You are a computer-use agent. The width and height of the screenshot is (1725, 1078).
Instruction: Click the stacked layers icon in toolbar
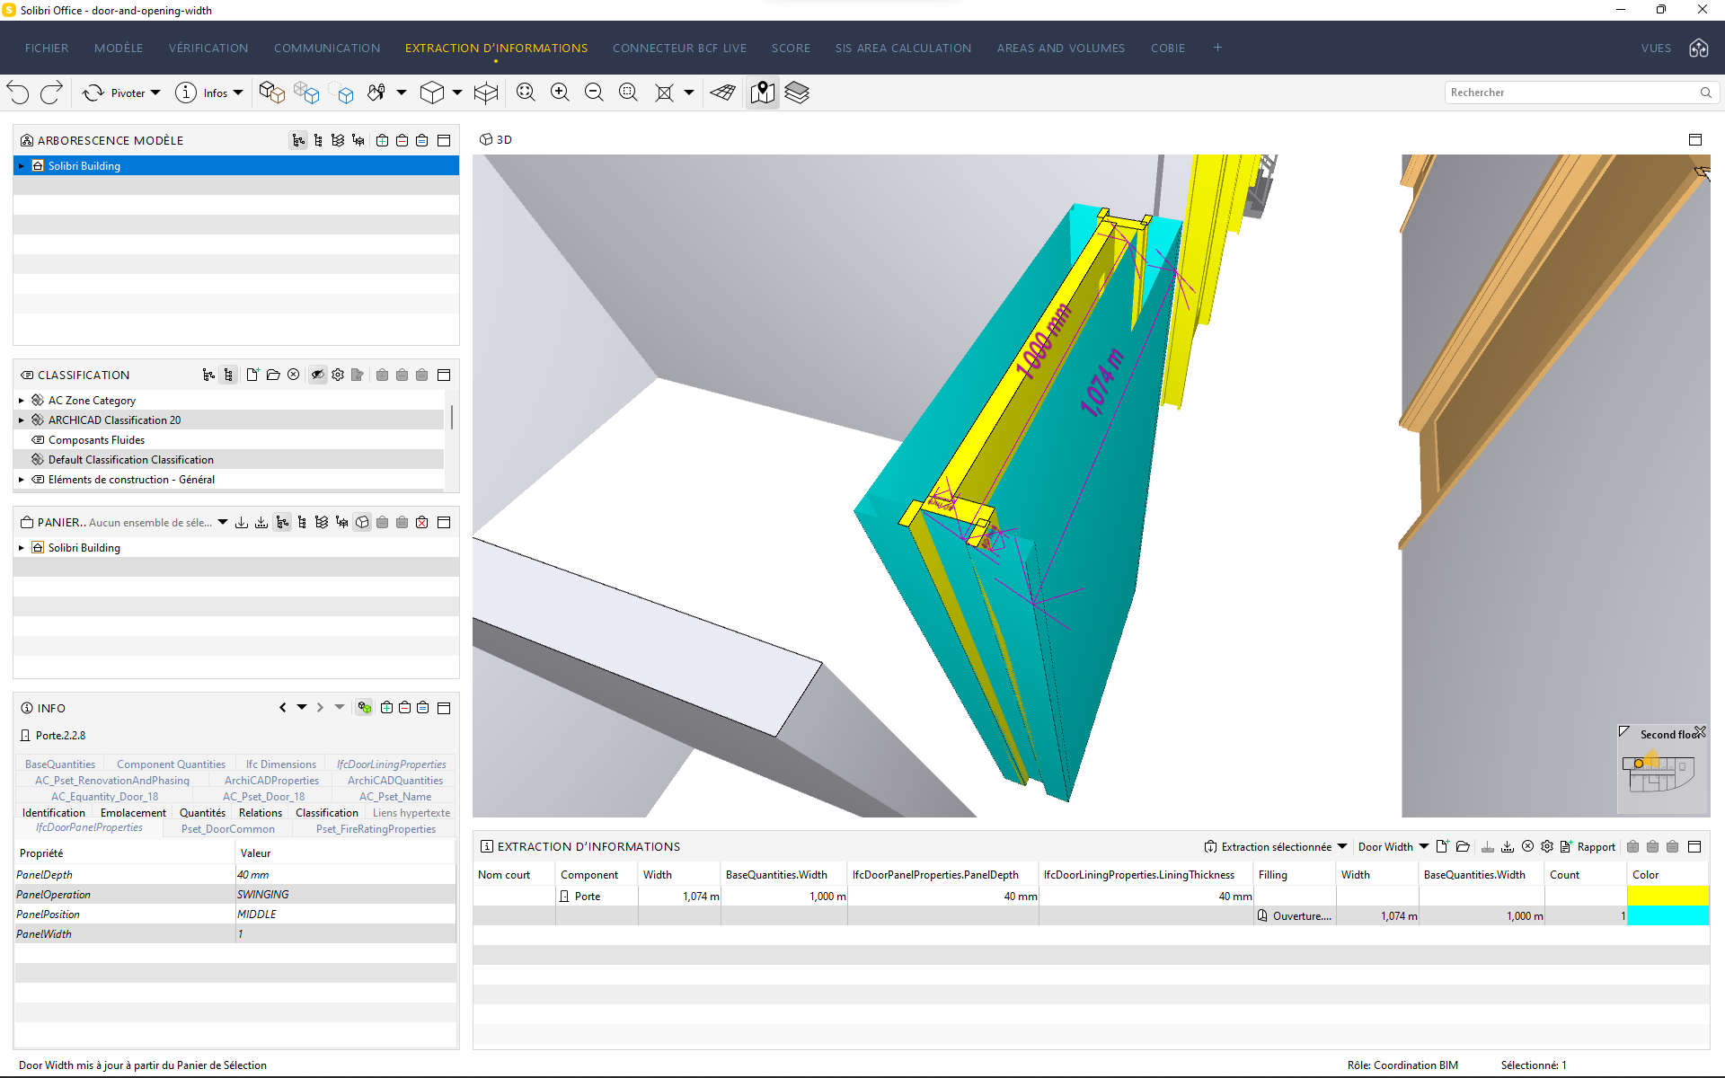(797, 93)
